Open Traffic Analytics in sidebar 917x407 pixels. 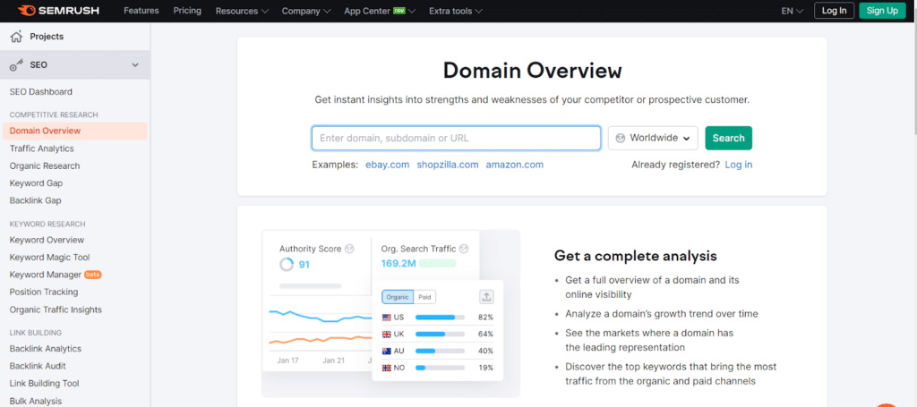42,148
